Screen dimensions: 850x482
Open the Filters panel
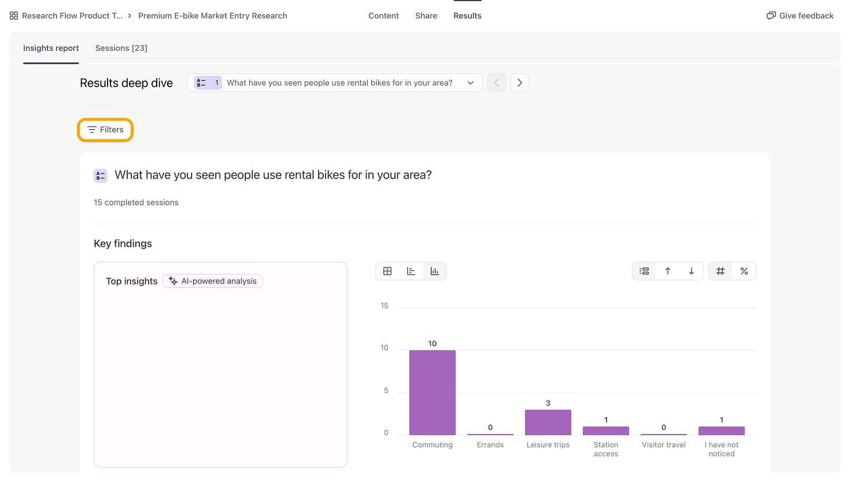[x=105, y=129]
